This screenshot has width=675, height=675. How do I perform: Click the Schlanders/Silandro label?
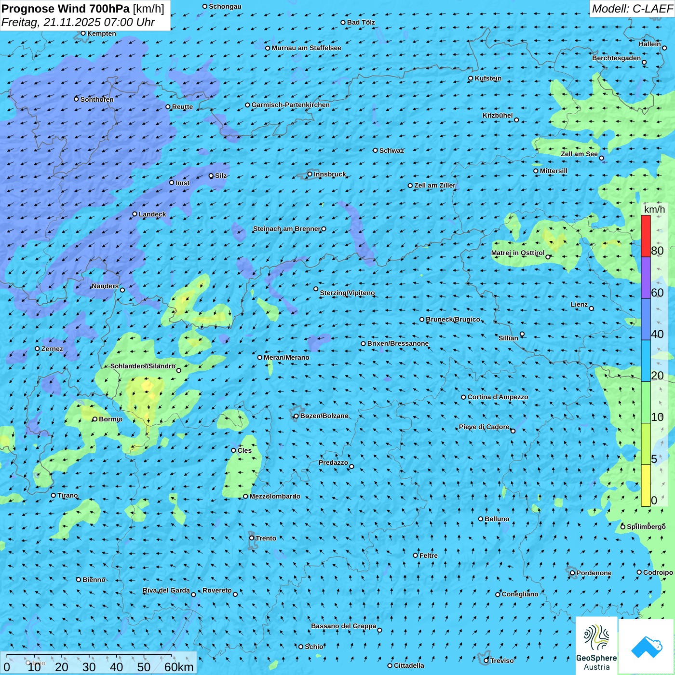[x=143, y=366]
